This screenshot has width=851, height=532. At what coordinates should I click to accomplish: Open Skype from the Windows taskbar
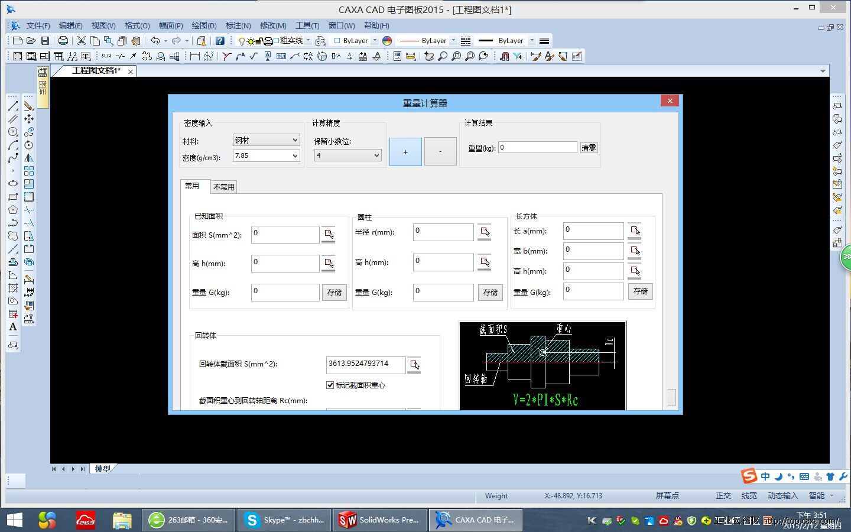(x=285, y=520)
